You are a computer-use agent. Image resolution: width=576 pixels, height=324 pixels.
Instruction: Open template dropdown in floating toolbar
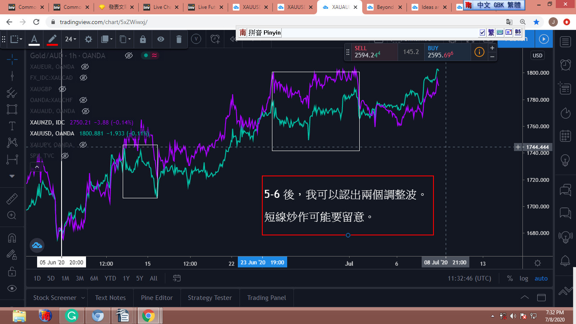click(16, 39)
